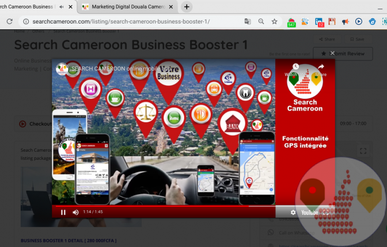
Task: Click the page Share button
Action: (x=327, y=39)
